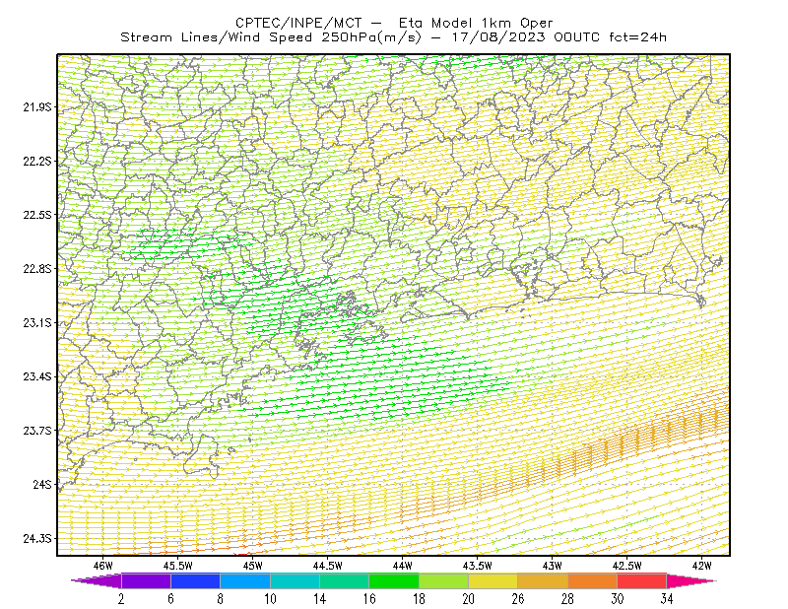Image resolution: width=788 pixels, height=609 pixels.
Task: Click the Eta Model chart title
Action: 394,23
